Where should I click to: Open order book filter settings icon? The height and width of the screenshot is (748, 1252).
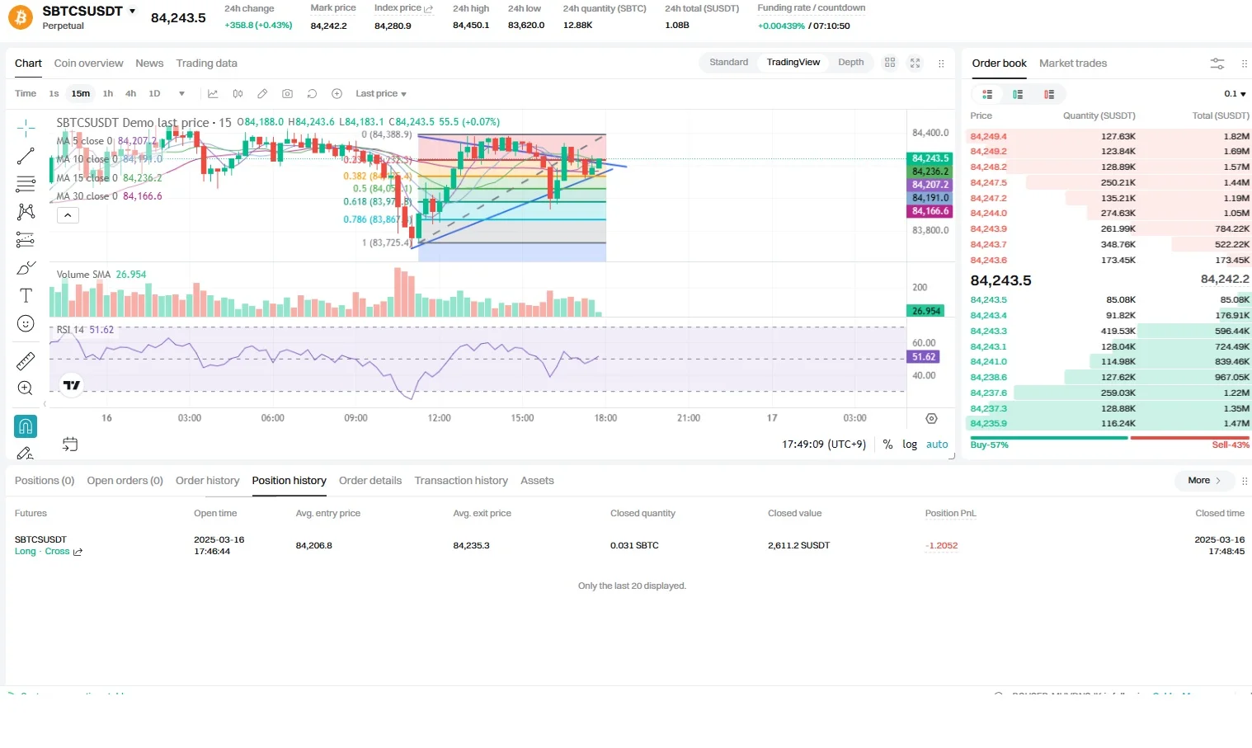coord(1217,64)
